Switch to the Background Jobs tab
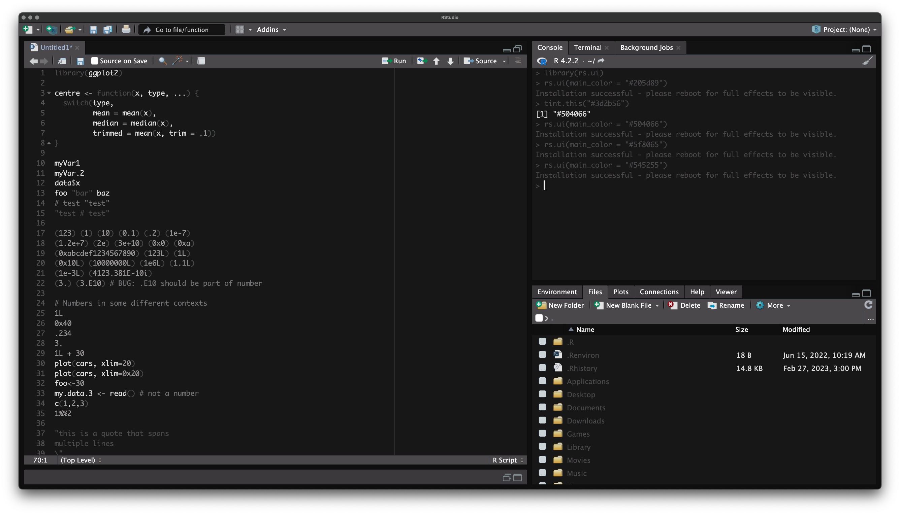900x514 pixels. click(646, 47)
